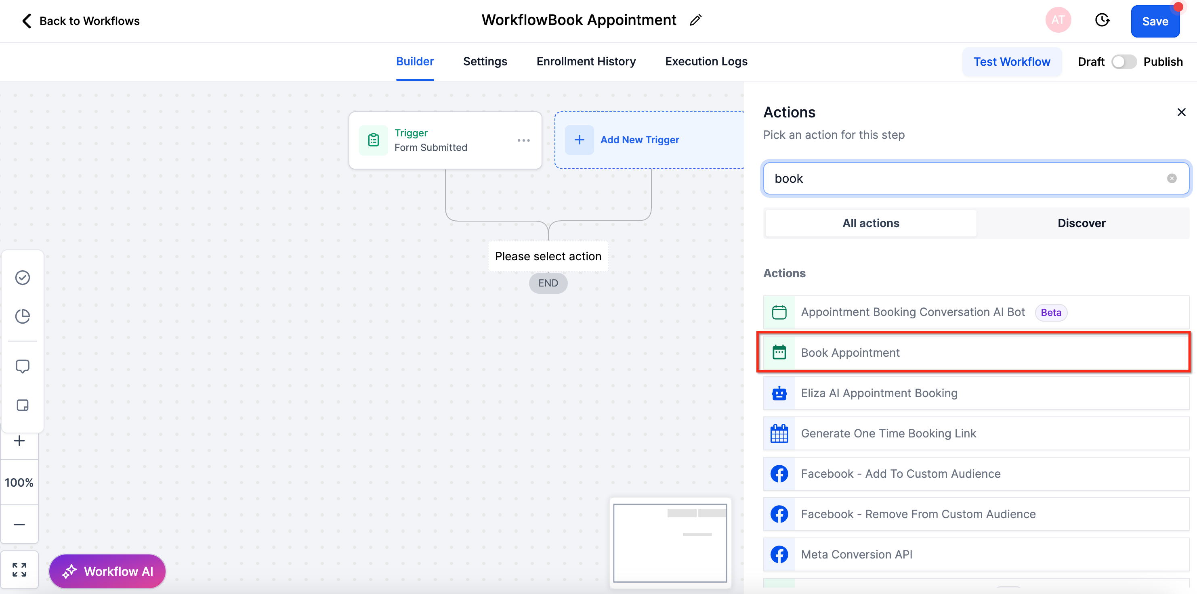
Task: Click the comment bubble icon in sidebar
Action: pyautogui.click(x=22, y=366)
